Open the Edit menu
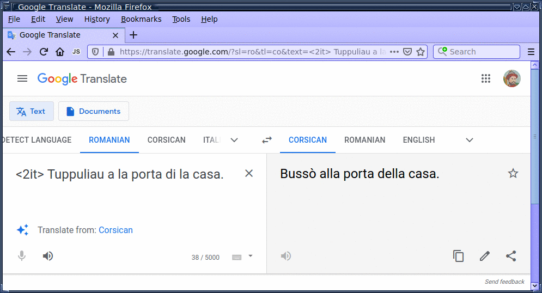Screen dimensions: 542x293 38,20
